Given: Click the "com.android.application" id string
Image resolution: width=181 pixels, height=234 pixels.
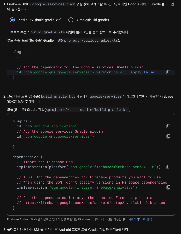Looking at the screenshot, I should [50, 126].
